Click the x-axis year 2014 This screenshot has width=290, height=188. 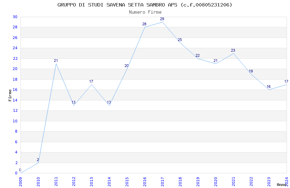[109, 182]
